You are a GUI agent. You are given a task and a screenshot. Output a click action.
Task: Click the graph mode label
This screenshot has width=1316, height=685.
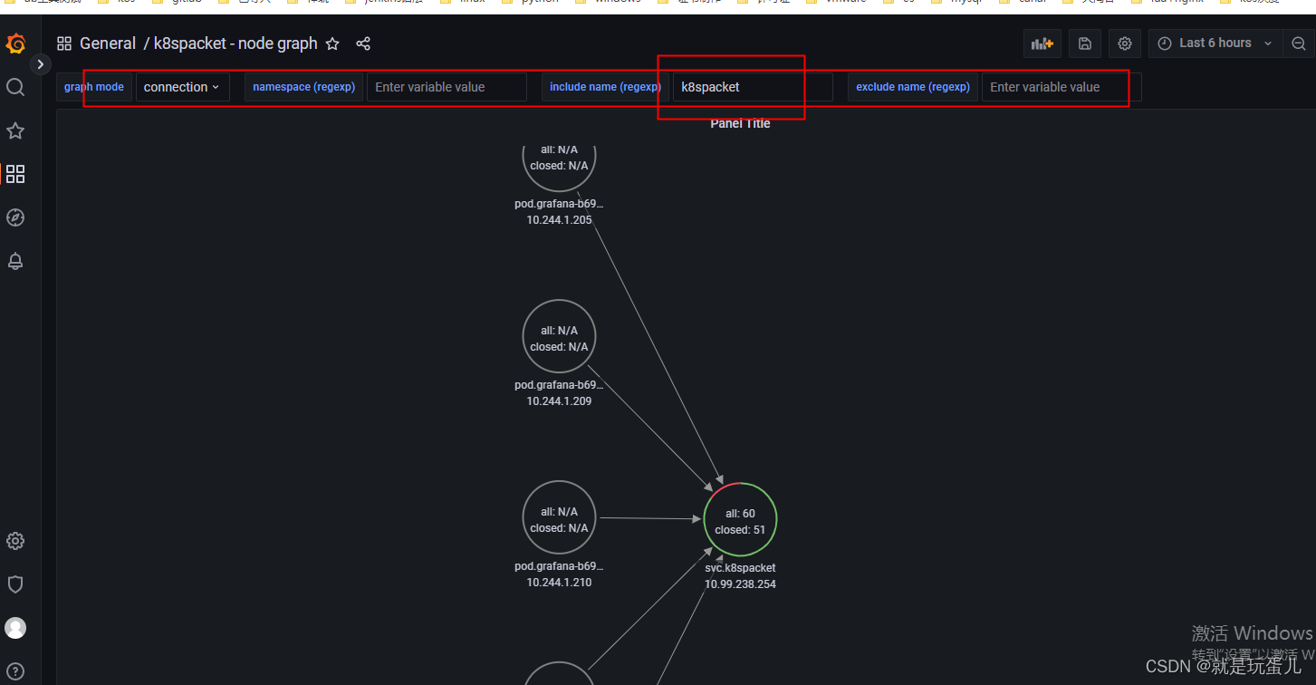coord(94,87)
